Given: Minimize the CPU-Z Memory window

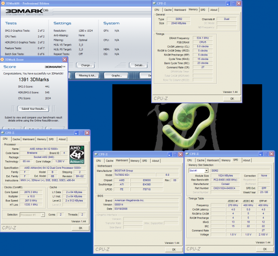Looking at the screenshot, I should [x=228, y=3].
